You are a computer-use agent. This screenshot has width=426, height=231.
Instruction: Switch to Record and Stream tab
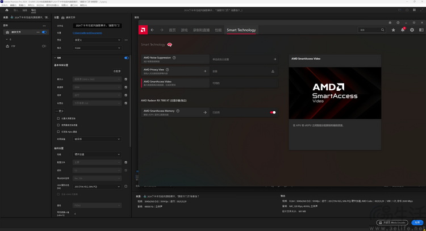201,30
